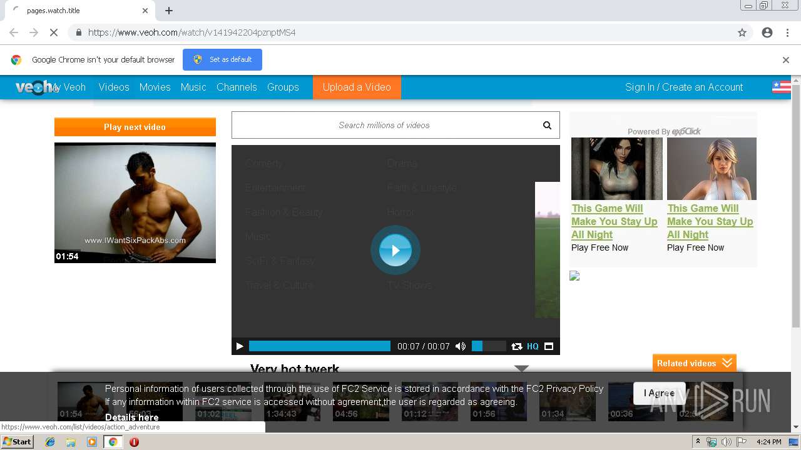The height and width of the screenshot is (450, 801).
Task: Click the US flag language icon
Action: [x=782, y=87]
